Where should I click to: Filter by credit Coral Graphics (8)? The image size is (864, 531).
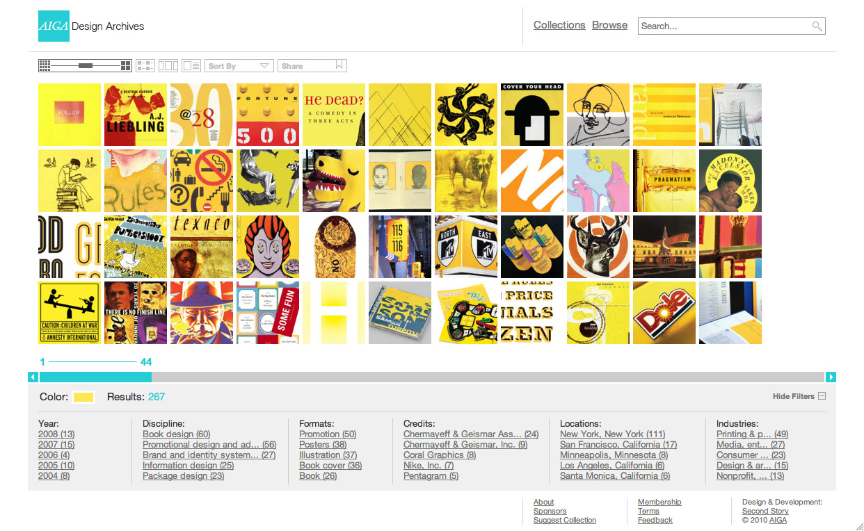pos(440,455)
